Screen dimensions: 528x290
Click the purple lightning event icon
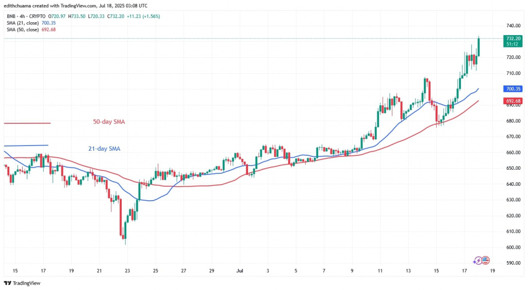[x=476, y=261]
